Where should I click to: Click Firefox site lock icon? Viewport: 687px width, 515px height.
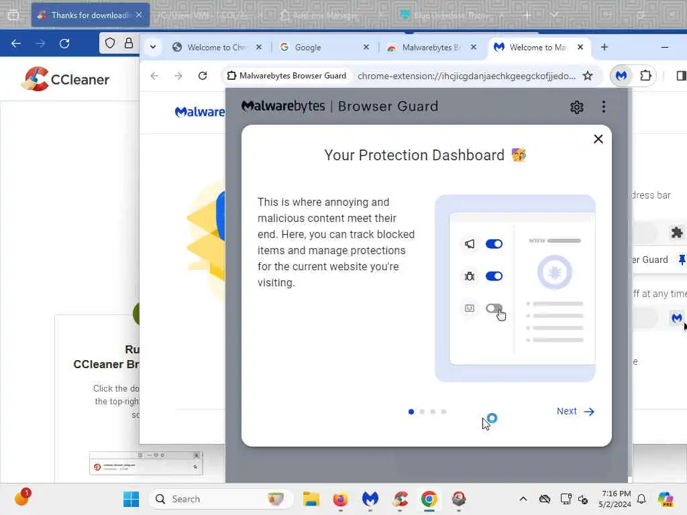pyautogui.click(x=128, y=43)
